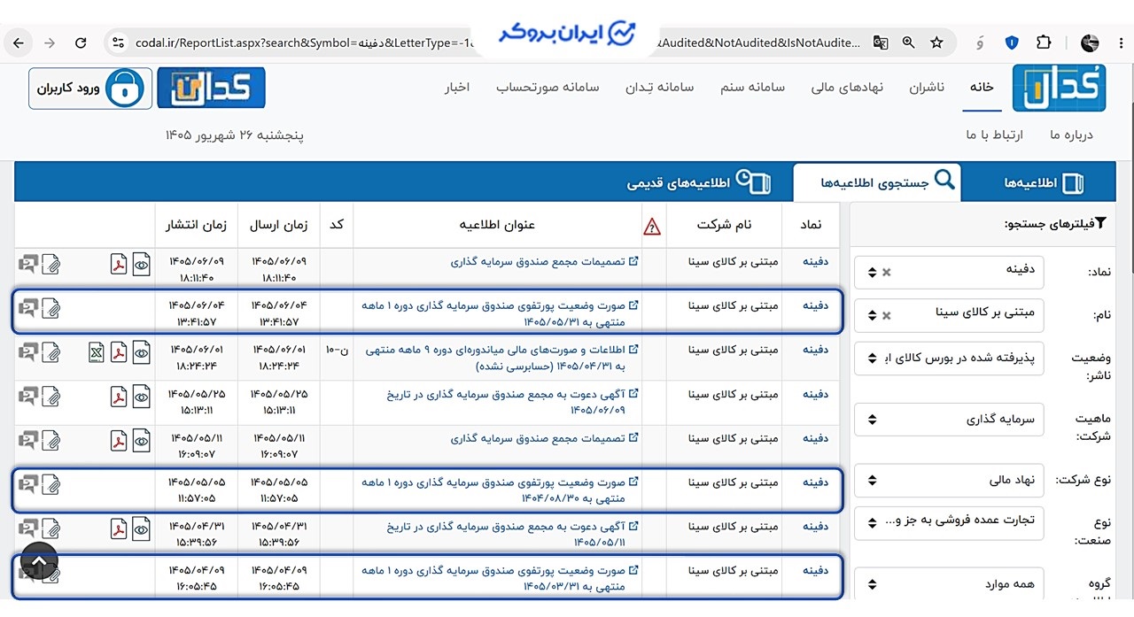Open the blue shield extension icon
1134x617 pixels.
point(1012,42)
